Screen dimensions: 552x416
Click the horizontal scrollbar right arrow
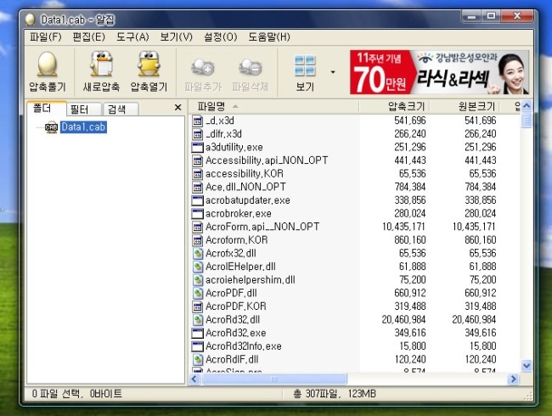pyautogui.click(x=513, y=379)
